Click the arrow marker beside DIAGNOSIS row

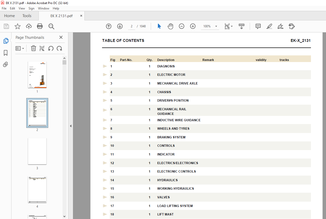pos(105,66)
